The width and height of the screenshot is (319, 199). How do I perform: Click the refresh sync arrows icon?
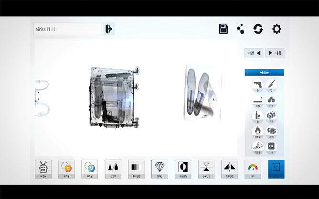258,29
